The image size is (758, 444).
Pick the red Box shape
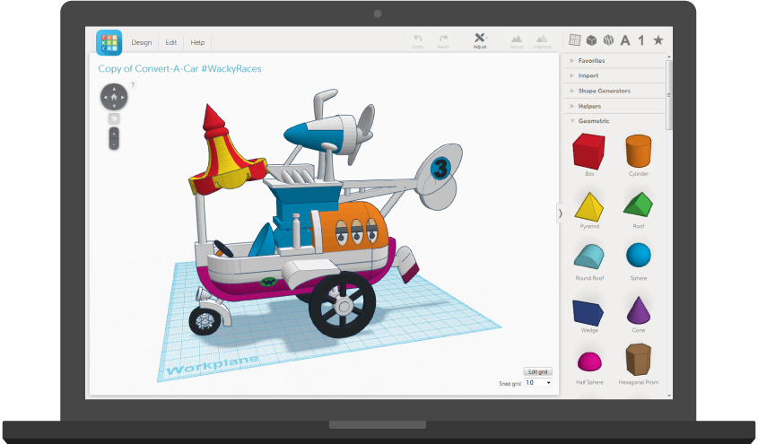588,152
